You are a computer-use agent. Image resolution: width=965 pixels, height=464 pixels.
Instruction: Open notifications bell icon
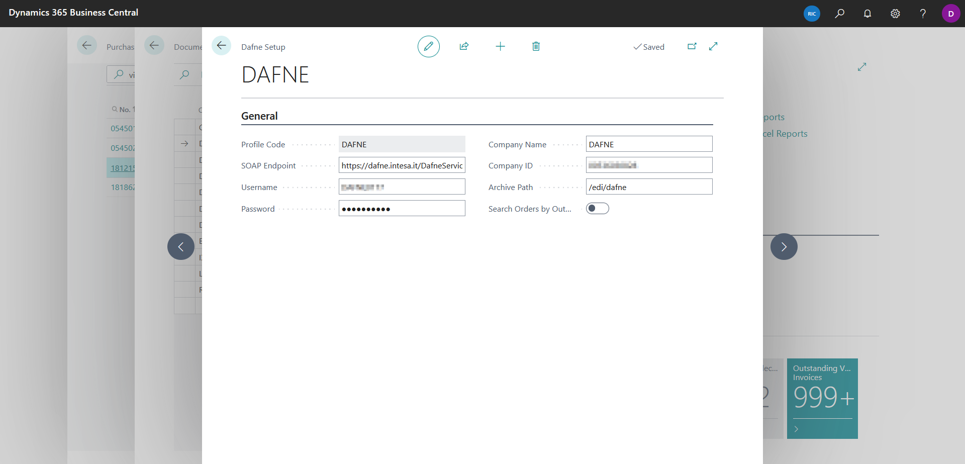(x=867, y=14)
